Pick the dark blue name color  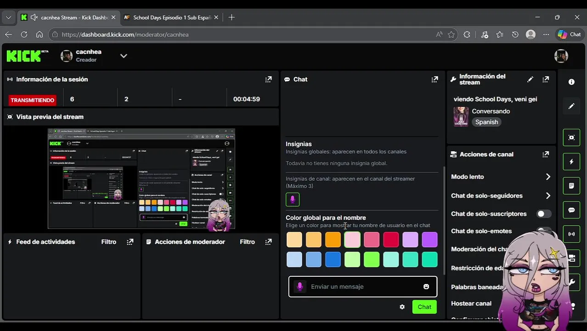click(x=333, y=259)
